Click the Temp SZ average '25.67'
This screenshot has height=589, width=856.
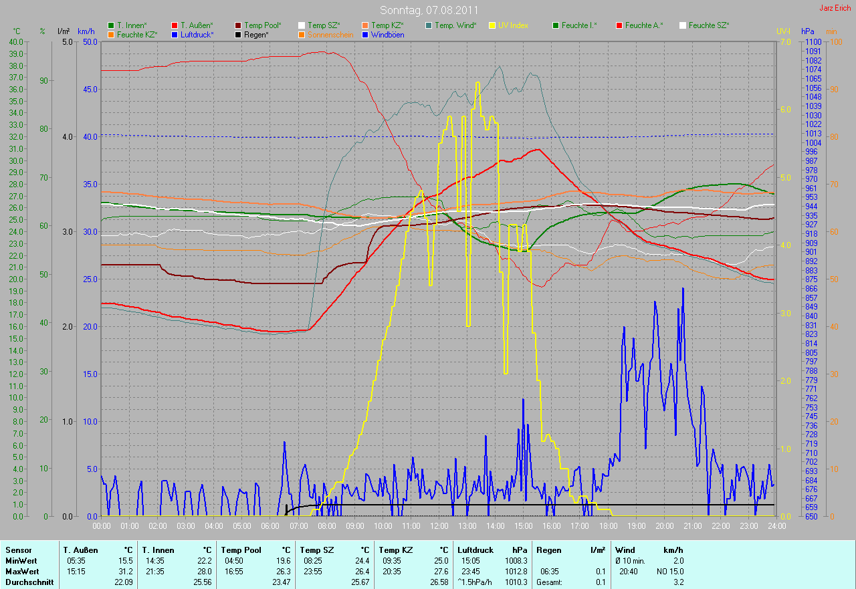click(359, 582)
